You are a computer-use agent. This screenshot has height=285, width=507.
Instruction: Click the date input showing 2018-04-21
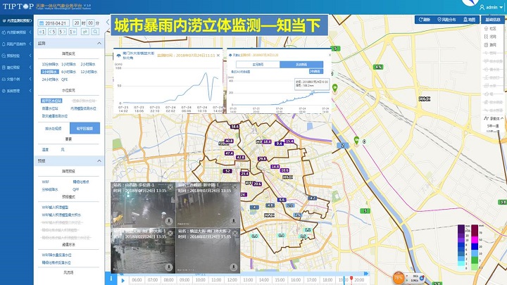point(54,23)
